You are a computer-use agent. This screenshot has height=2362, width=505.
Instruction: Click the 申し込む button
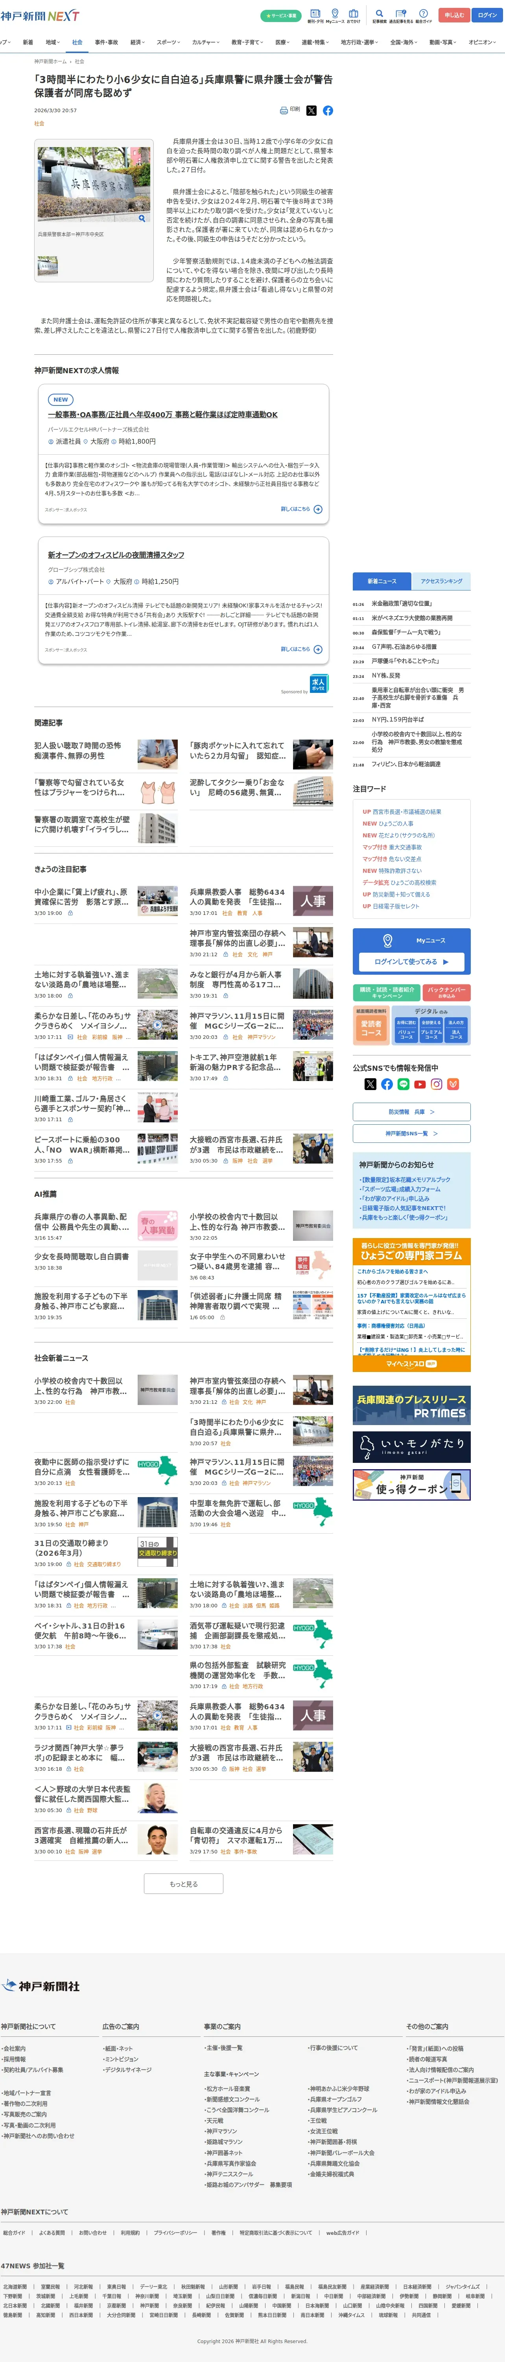[455, 16]
